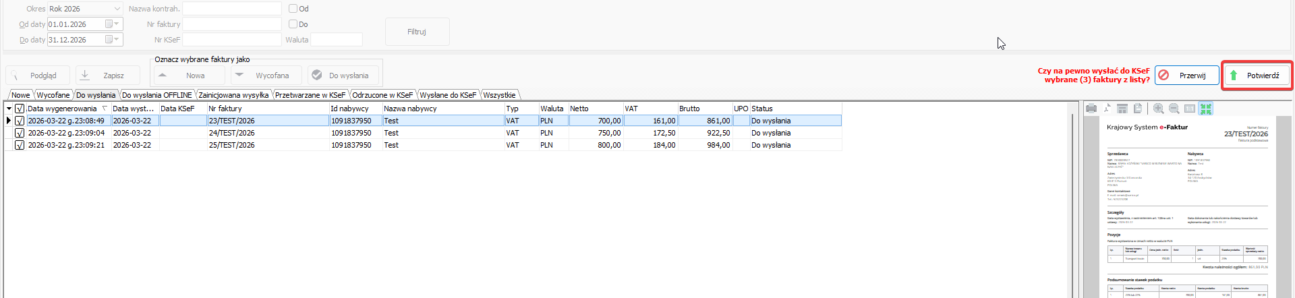Viewport: 1295px width, 298px height.
Task: Set preview zoom to 1:1
Action: 1190,109
